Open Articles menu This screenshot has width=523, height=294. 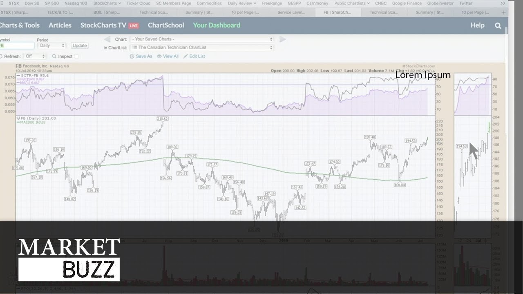60,25
